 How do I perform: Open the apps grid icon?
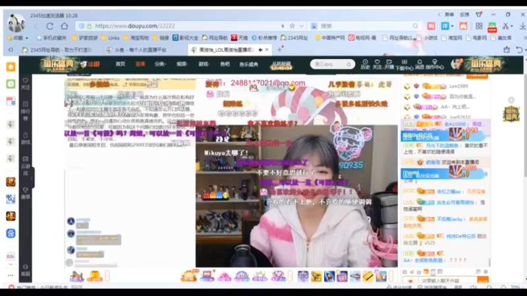coord(479,26)
